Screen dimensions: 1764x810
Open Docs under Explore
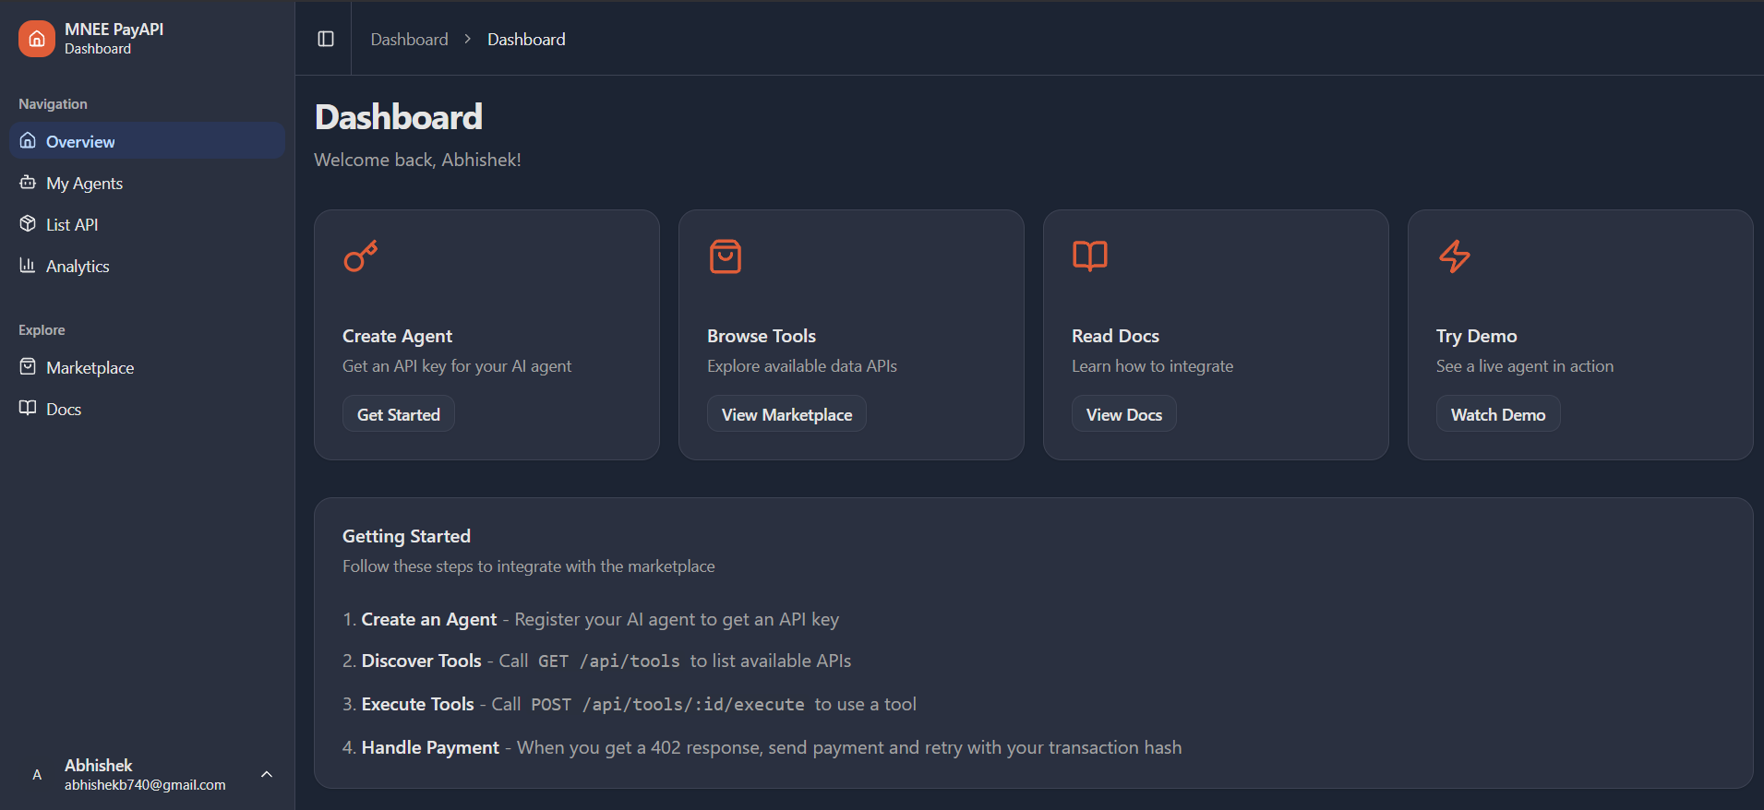point(148,409)
